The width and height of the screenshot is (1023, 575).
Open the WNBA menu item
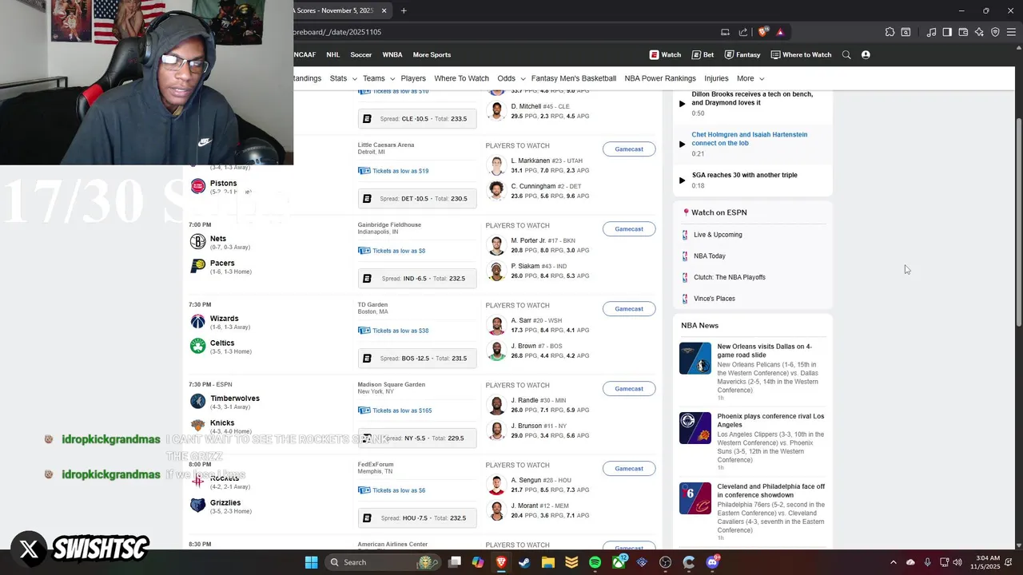pos(392,54)
